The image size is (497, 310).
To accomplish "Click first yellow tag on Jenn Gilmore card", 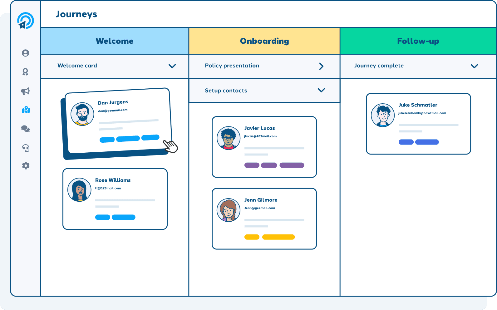I will [x=252, y=237].
